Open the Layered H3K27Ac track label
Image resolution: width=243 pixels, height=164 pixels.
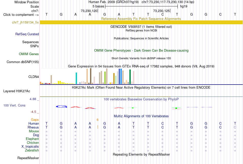17,91
